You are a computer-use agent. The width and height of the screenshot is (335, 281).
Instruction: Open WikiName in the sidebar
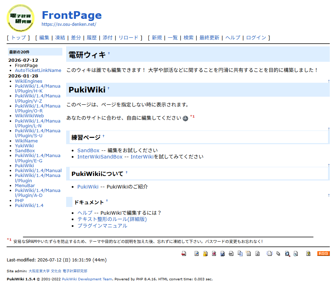pos(26,141)
